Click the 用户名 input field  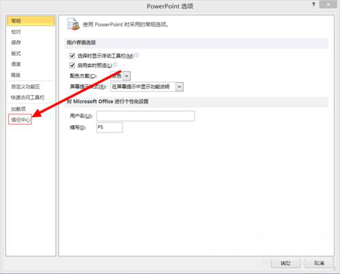tap(146, 116)
